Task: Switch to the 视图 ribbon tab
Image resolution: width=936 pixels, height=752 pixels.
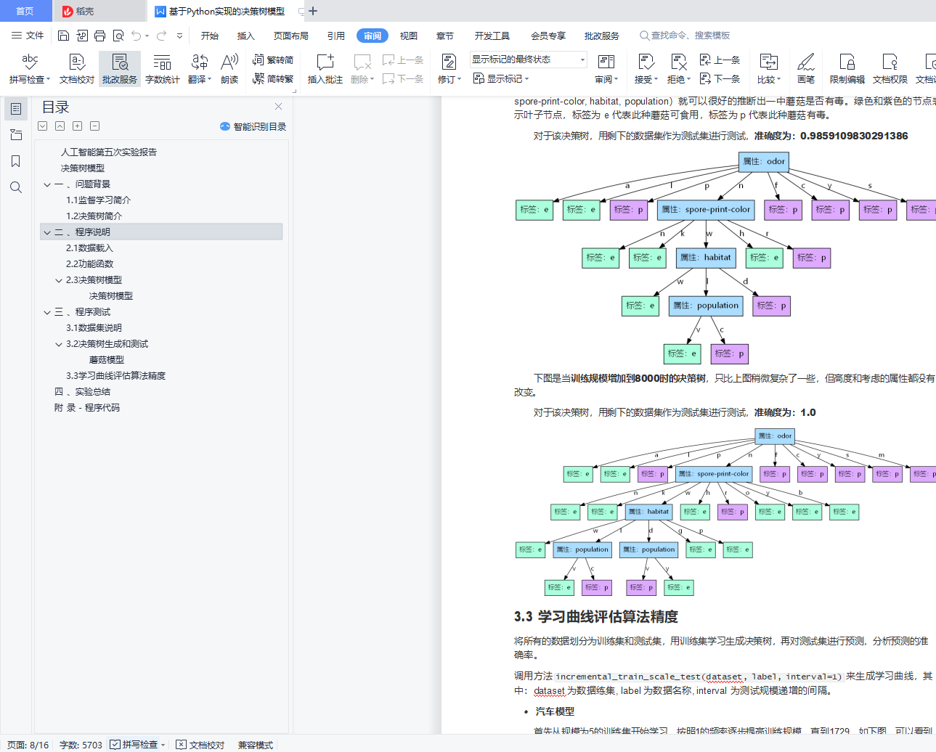Action: [409, 36]
